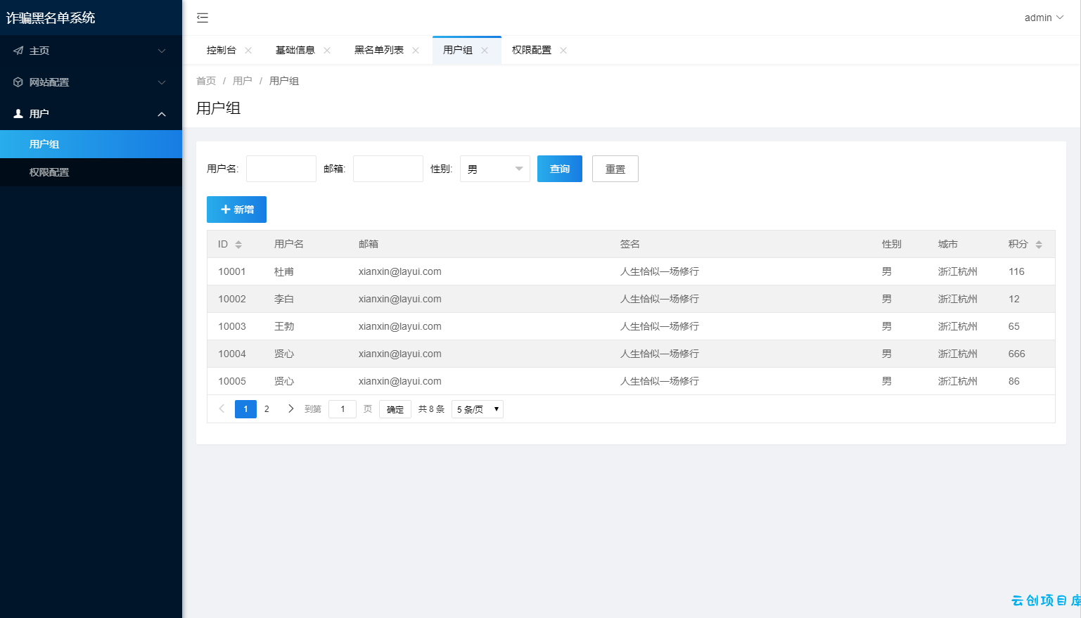
Task: Close the 用户组 tab
Action: pos(485,50)
